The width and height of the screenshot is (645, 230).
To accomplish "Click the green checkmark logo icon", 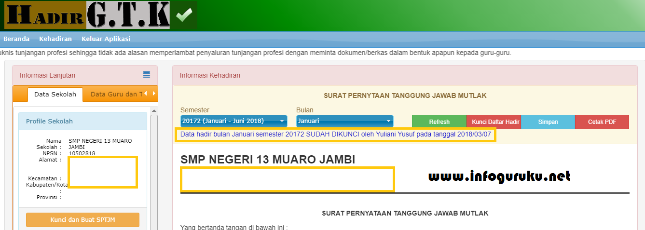I will pyautogui.click(x=184, y=15).
